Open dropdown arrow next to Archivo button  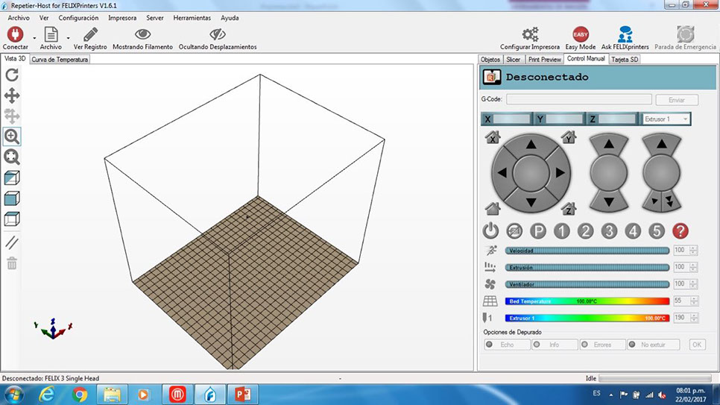point(68,37)
